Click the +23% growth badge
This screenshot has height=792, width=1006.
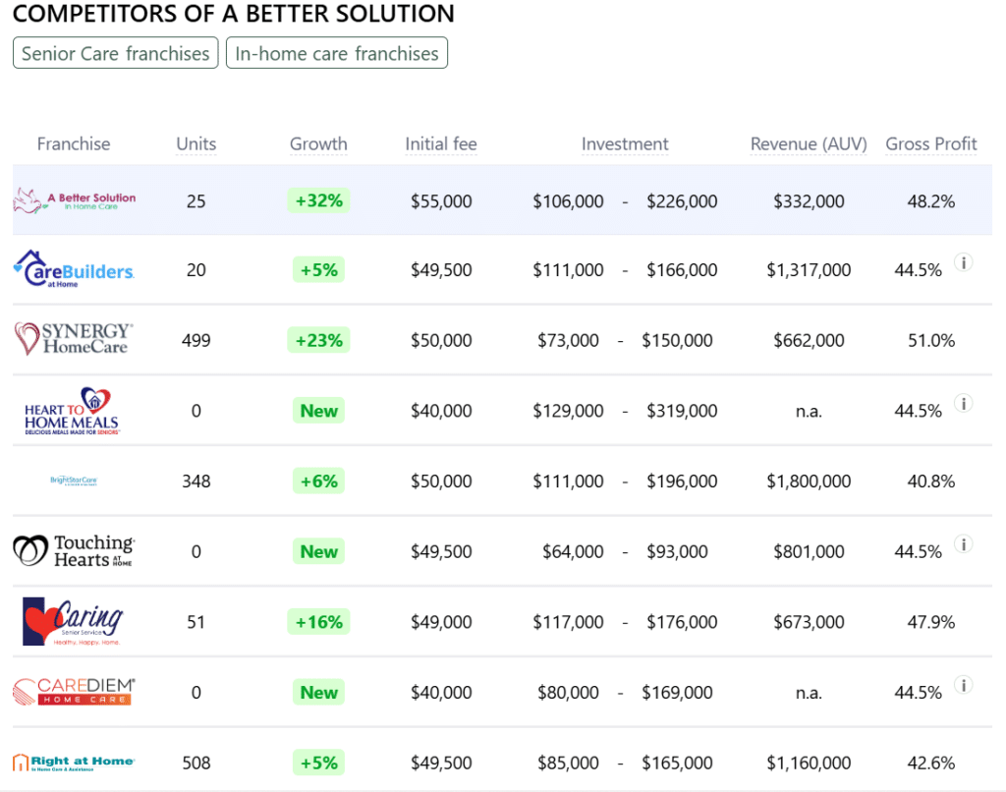(x=319, y=340)
